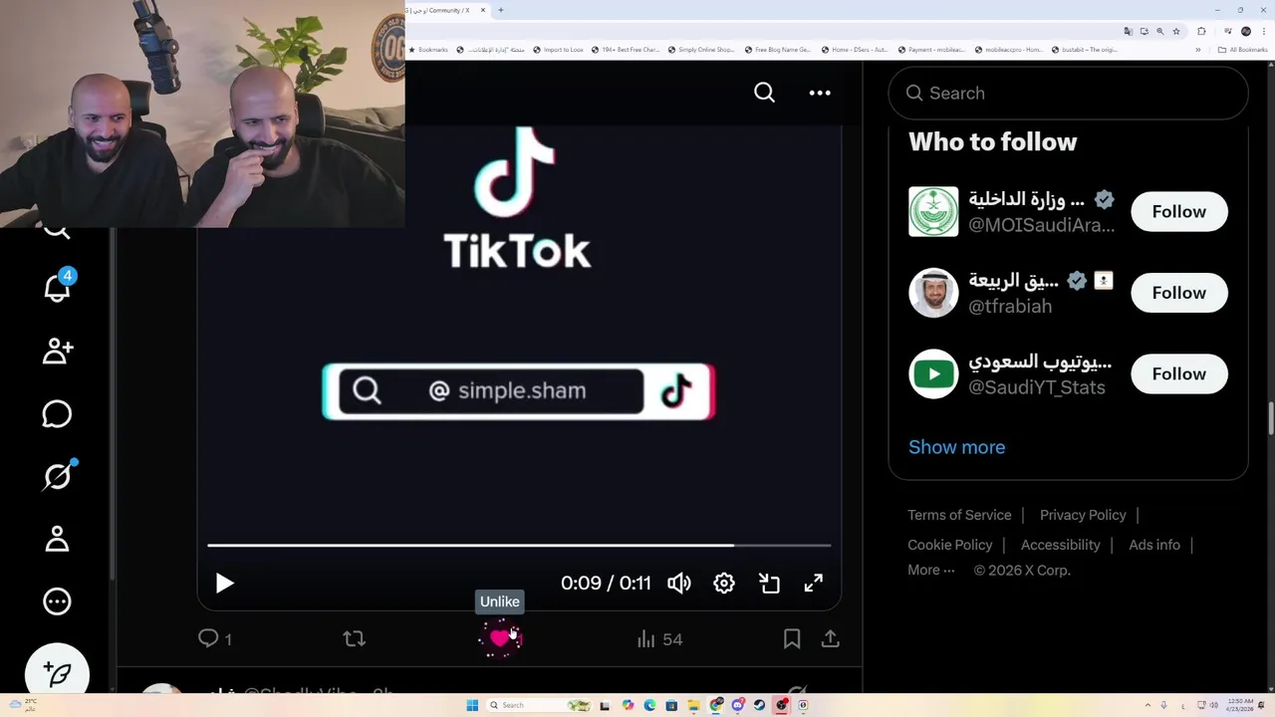
Task: Bookmark page with star icon
Action: (1176, 31)
